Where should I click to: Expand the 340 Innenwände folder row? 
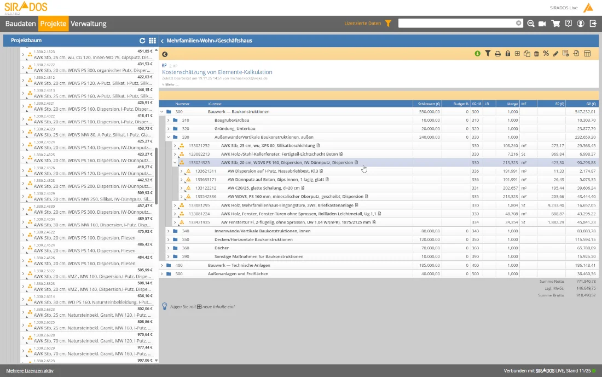tap(169, 231)
